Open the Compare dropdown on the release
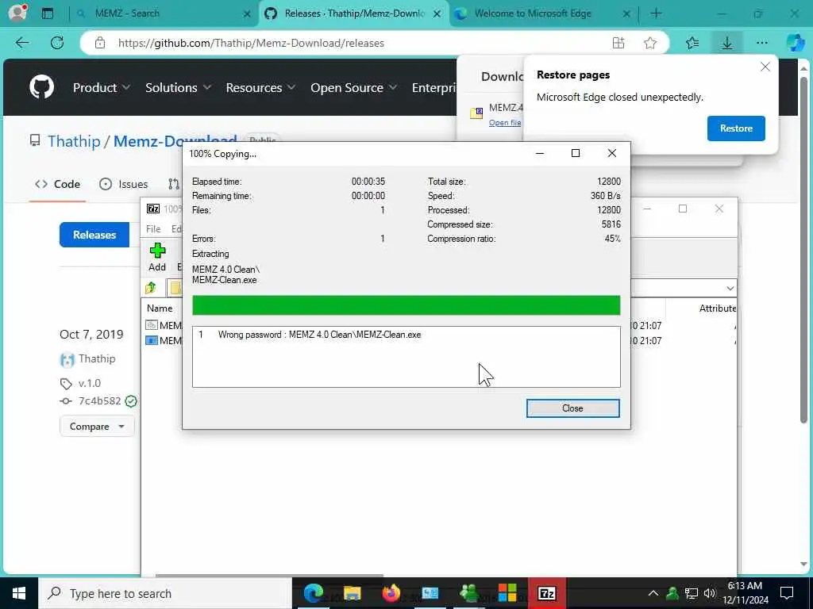 [x=97, y=426]
